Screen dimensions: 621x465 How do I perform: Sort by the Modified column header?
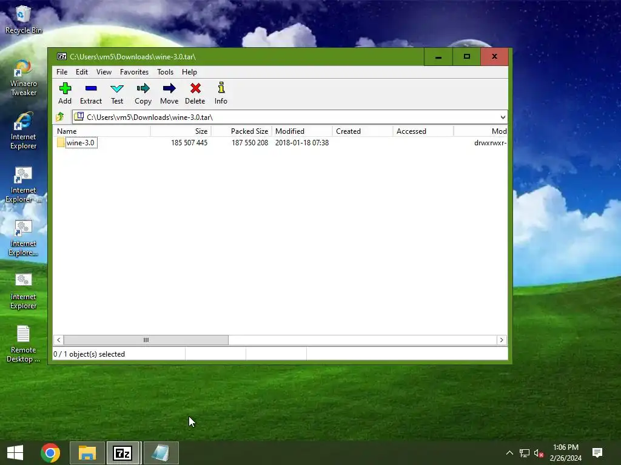coord(302,131)
